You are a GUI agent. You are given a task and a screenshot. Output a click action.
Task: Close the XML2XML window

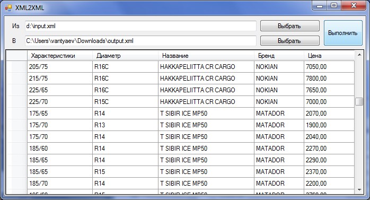pos(354,6)
